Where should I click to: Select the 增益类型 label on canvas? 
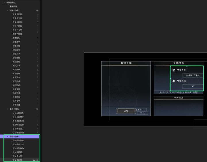[x=181, y=70]
